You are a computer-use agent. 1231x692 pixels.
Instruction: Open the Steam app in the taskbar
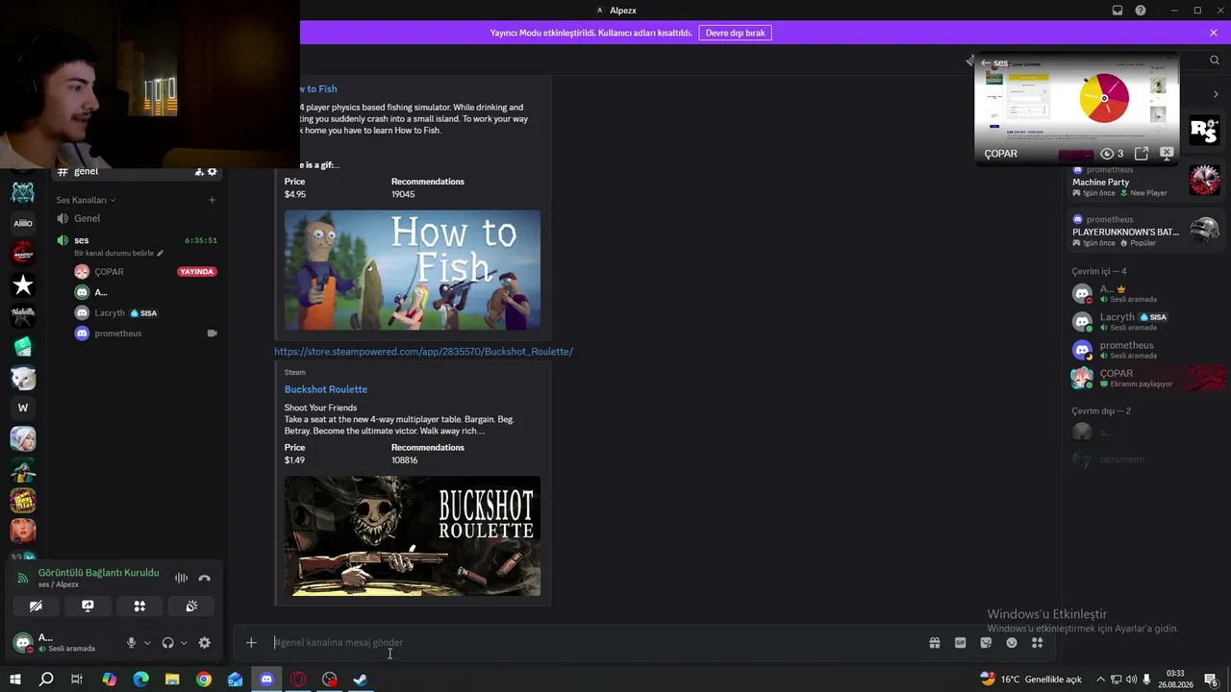[361, 680]
